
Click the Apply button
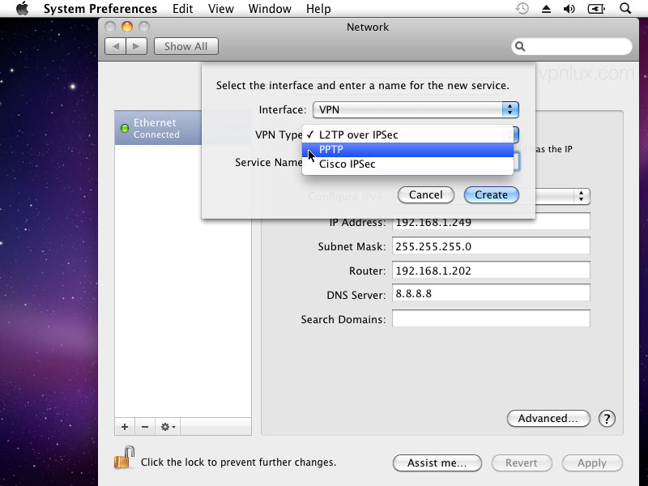click(592, 463)
